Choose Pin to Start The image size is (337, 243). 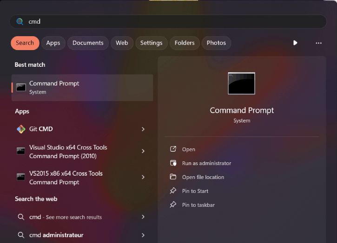click(195, 191)
